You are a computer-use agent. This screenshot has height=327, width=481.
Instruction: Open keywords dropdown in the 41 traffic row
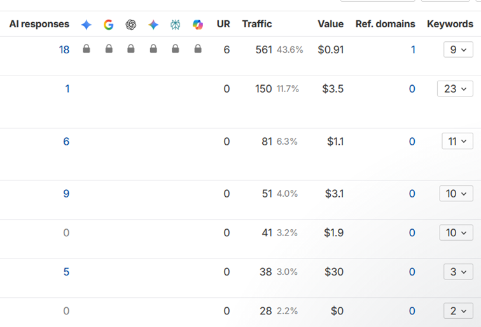point(456,232)
